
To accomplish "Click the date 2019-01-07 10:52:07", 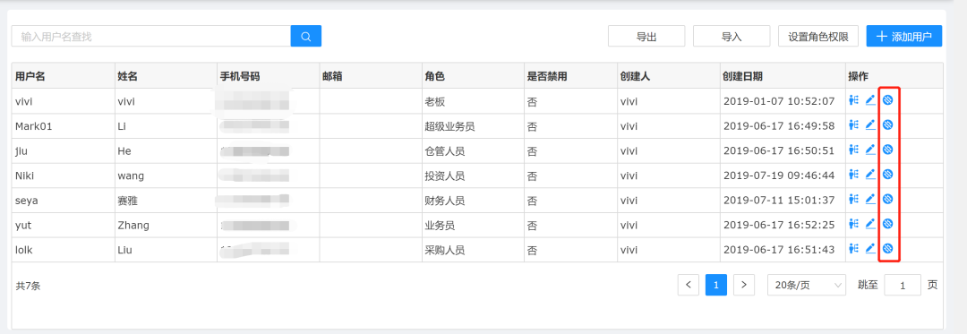I will tap(779, 101).
